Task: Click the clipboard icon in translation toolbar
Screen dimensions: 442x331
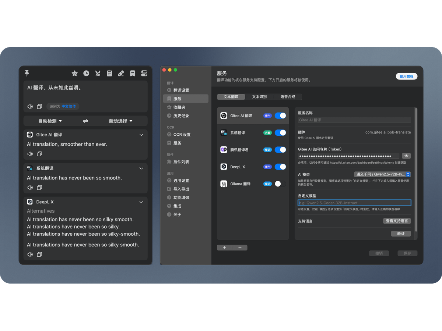Action: coord(109,73)
